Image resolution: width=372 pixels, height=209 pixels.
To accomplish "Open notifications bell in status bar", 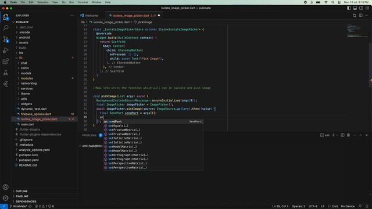I will (x=367, y=207).
